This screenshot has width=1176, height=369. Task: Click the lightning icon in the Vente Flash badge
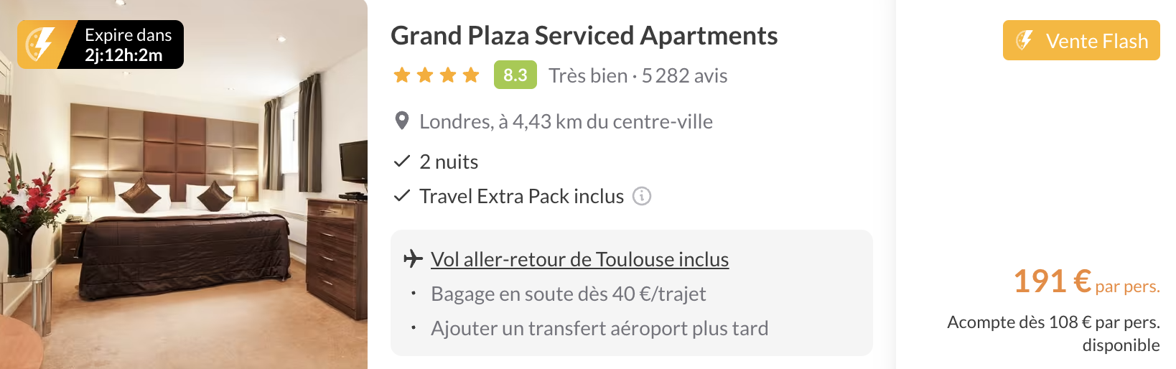coord(1025,41)
